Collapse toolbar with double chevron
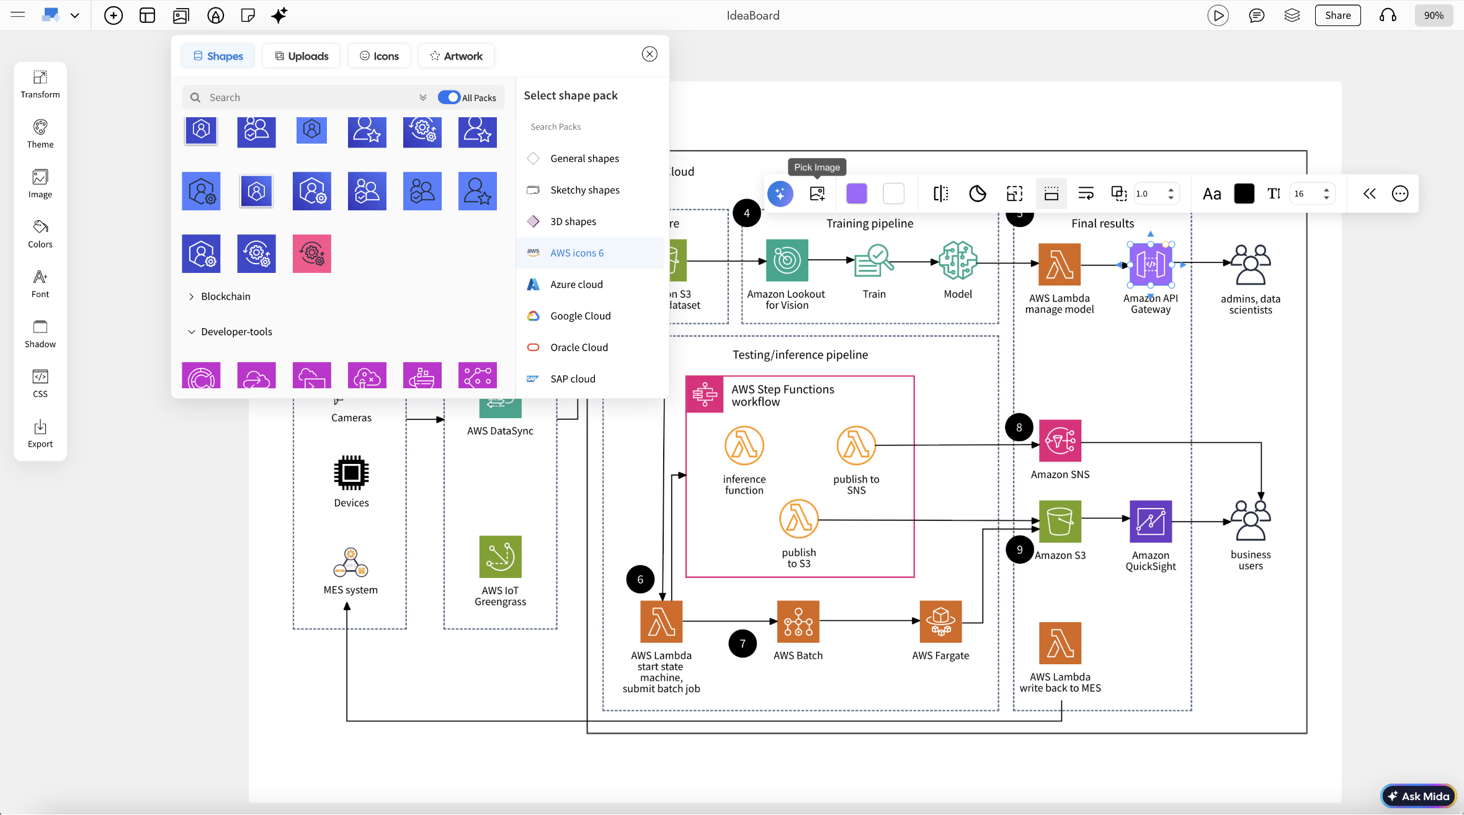This screenshot has height=815, width=1464. point(1369,194)
